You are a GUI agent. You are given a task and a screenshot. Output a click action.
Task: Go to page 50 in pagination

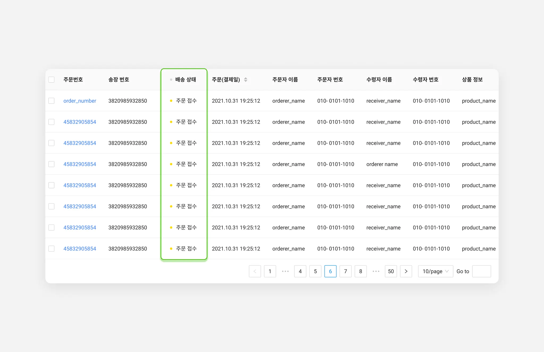(x=391, y=271)
